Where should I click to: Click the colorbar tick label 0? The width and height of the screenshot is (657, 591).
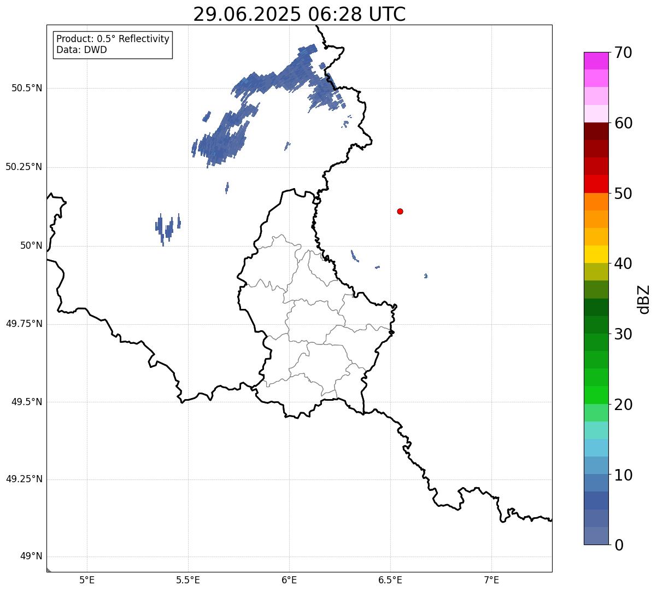point(619,545)
